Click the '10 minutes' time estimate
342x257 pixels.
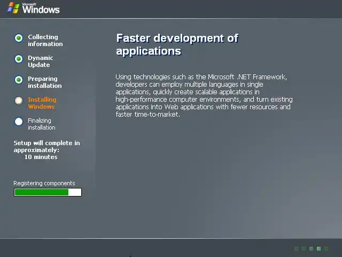point(41,157)
